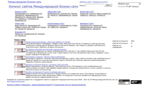The width and height of the screenshot is (149, 111).
Task: Click 'Все права защищены' footer link
Action: [x=16, y=81]
